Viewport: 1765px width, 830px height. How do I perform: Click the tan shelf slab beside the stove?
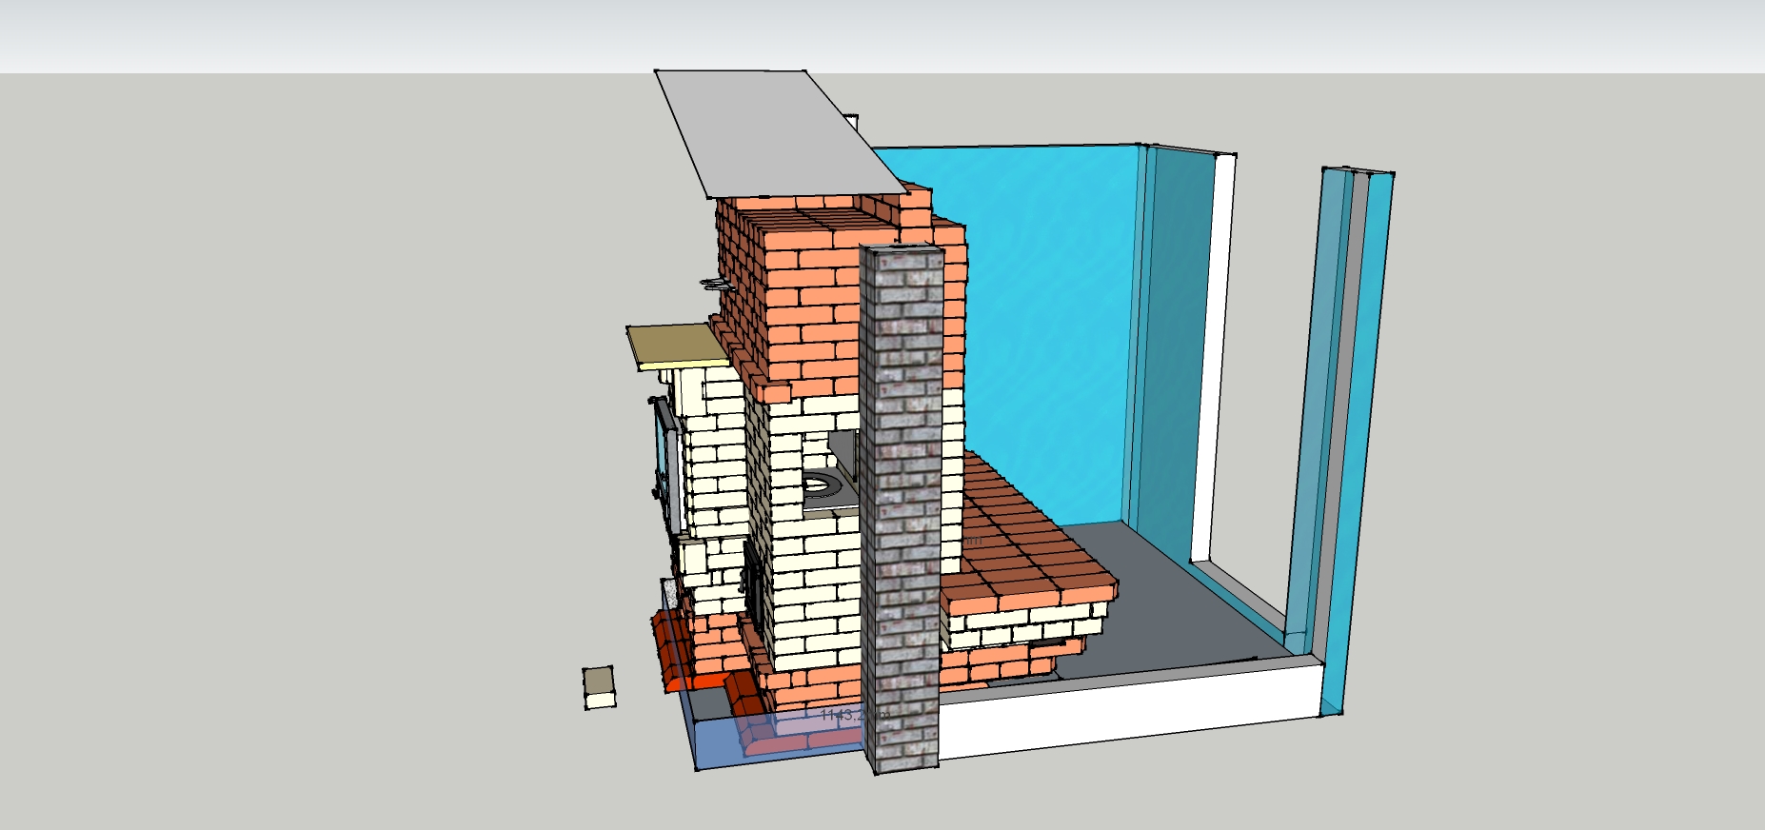point(674,345)
